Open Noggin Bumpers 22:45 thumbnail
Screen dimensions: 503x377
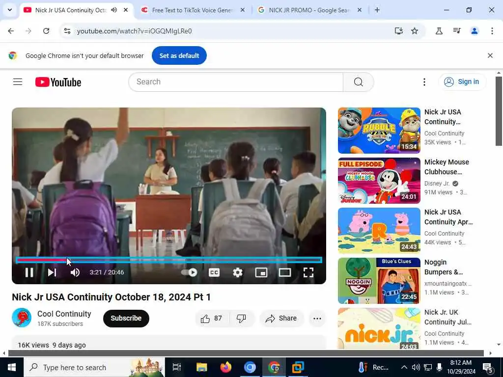click(x=379, y=280)
